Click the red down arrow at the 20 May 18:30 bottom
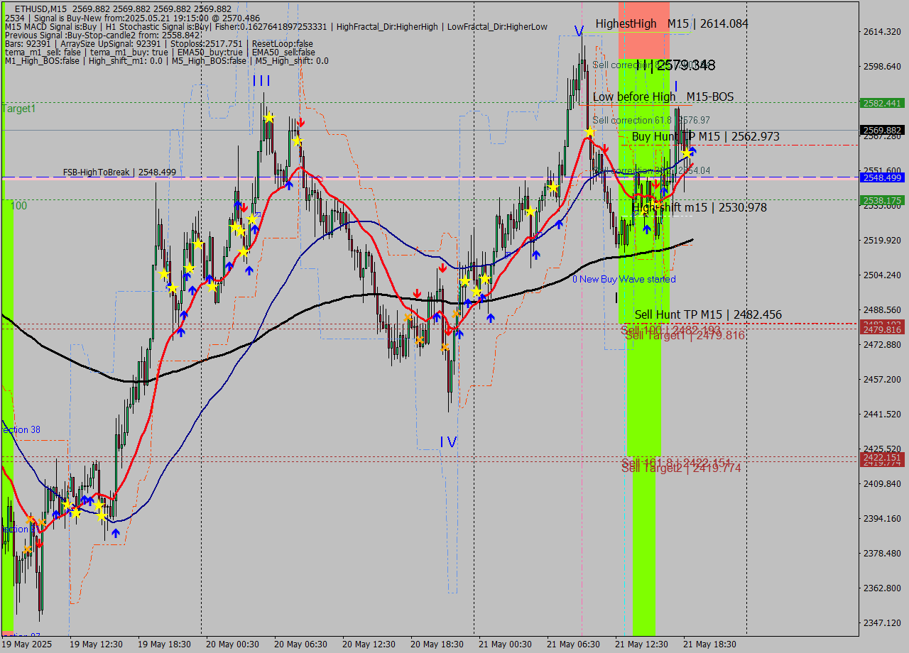909x653 pixels. click(447, 331)
